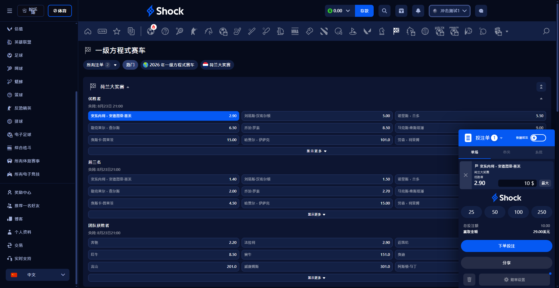Select the cricket bat icon
This screenshot has height=288, width=559.
tap(266, 31)
